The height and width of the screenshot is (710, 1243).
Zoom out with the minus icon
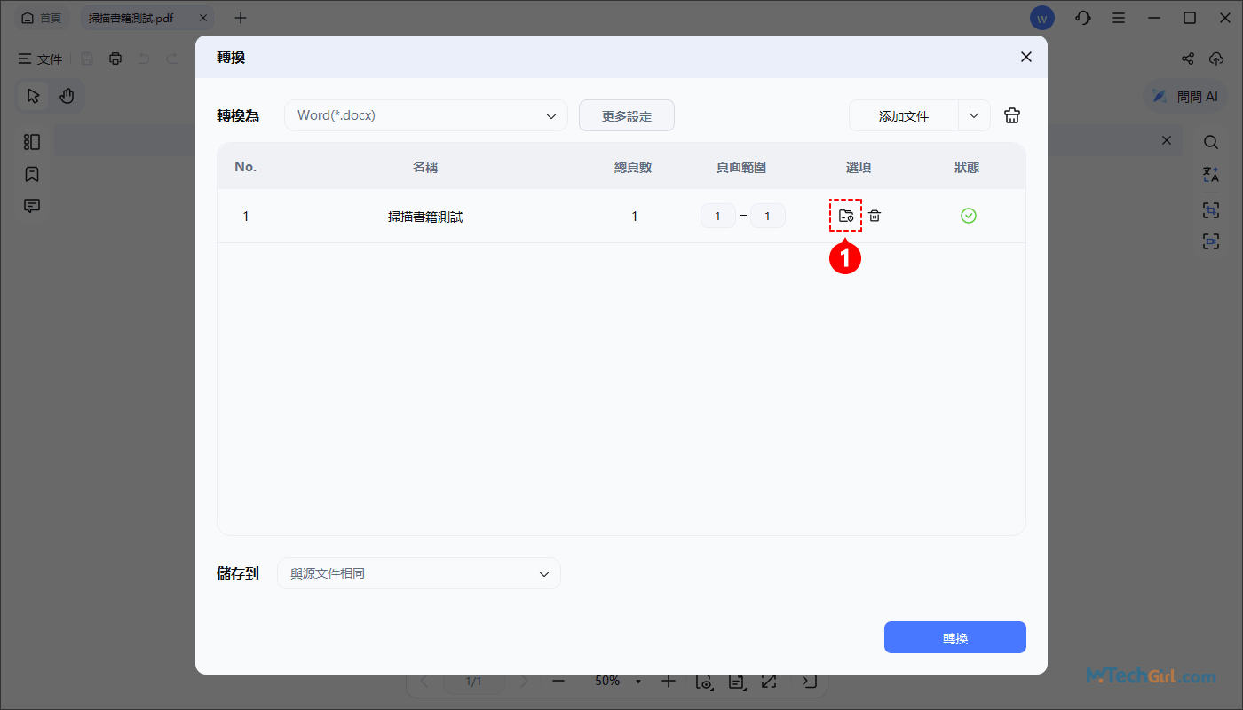click(558, 682)
